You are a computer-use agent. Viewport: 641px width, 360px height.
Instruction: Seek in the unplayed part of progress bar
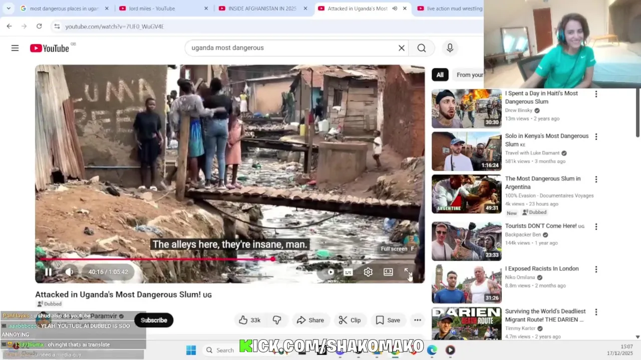pos(346,259)
